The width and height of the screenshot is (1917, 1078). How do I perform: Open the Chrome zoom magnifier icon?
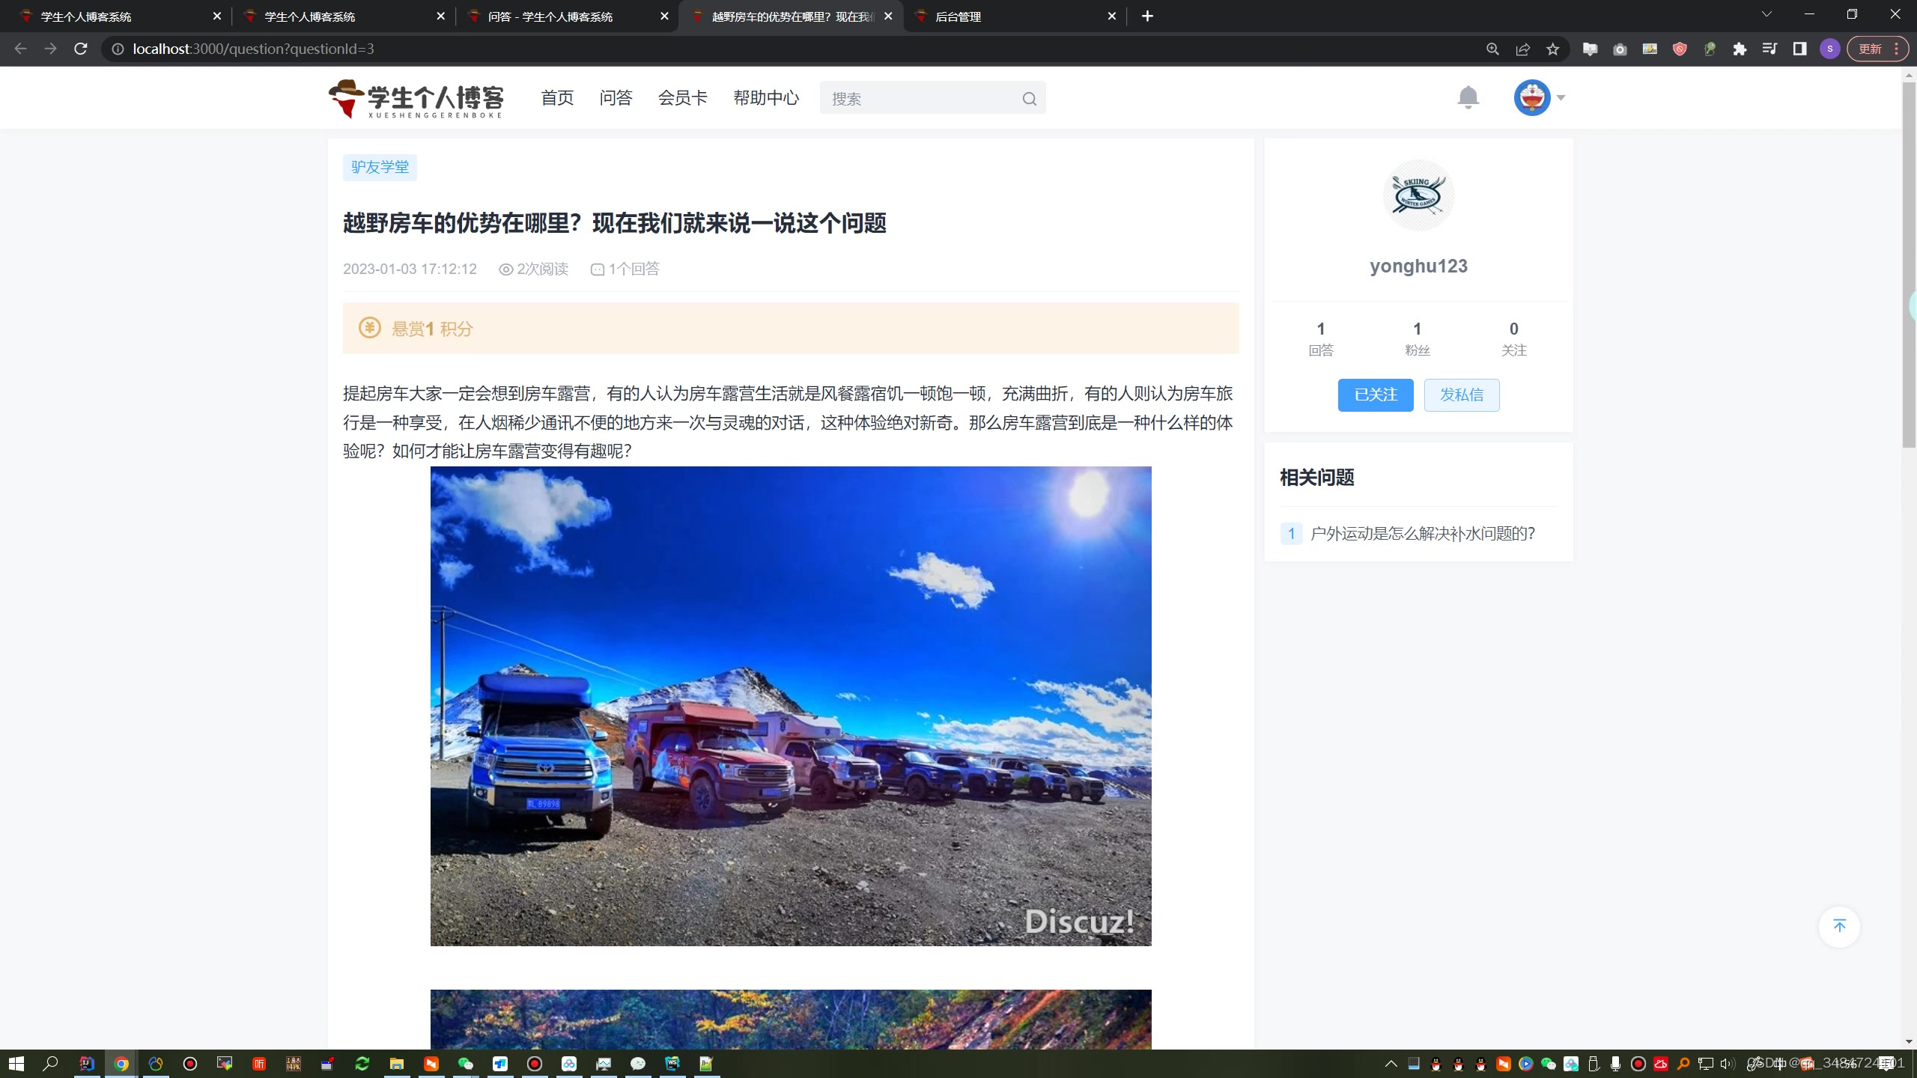(x=1492, y=49)
